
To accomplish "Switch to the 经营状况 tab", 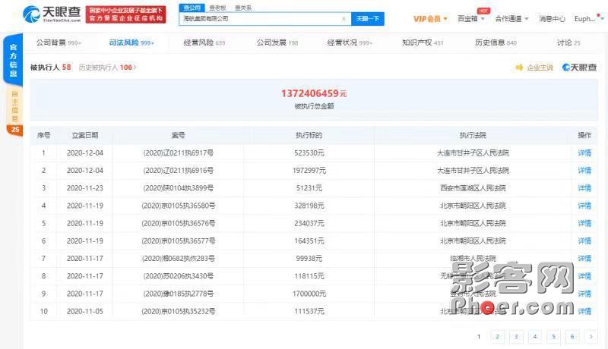I will point(350,42).
